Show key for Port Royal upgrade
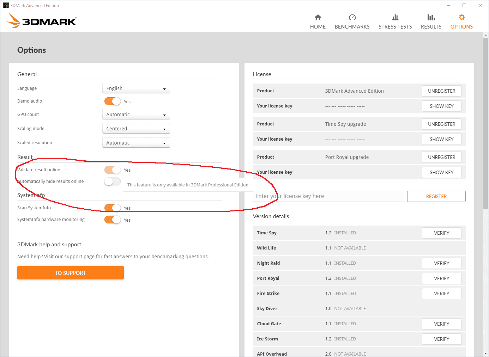This screenshot has height=357, width=489. click(442, 172)
